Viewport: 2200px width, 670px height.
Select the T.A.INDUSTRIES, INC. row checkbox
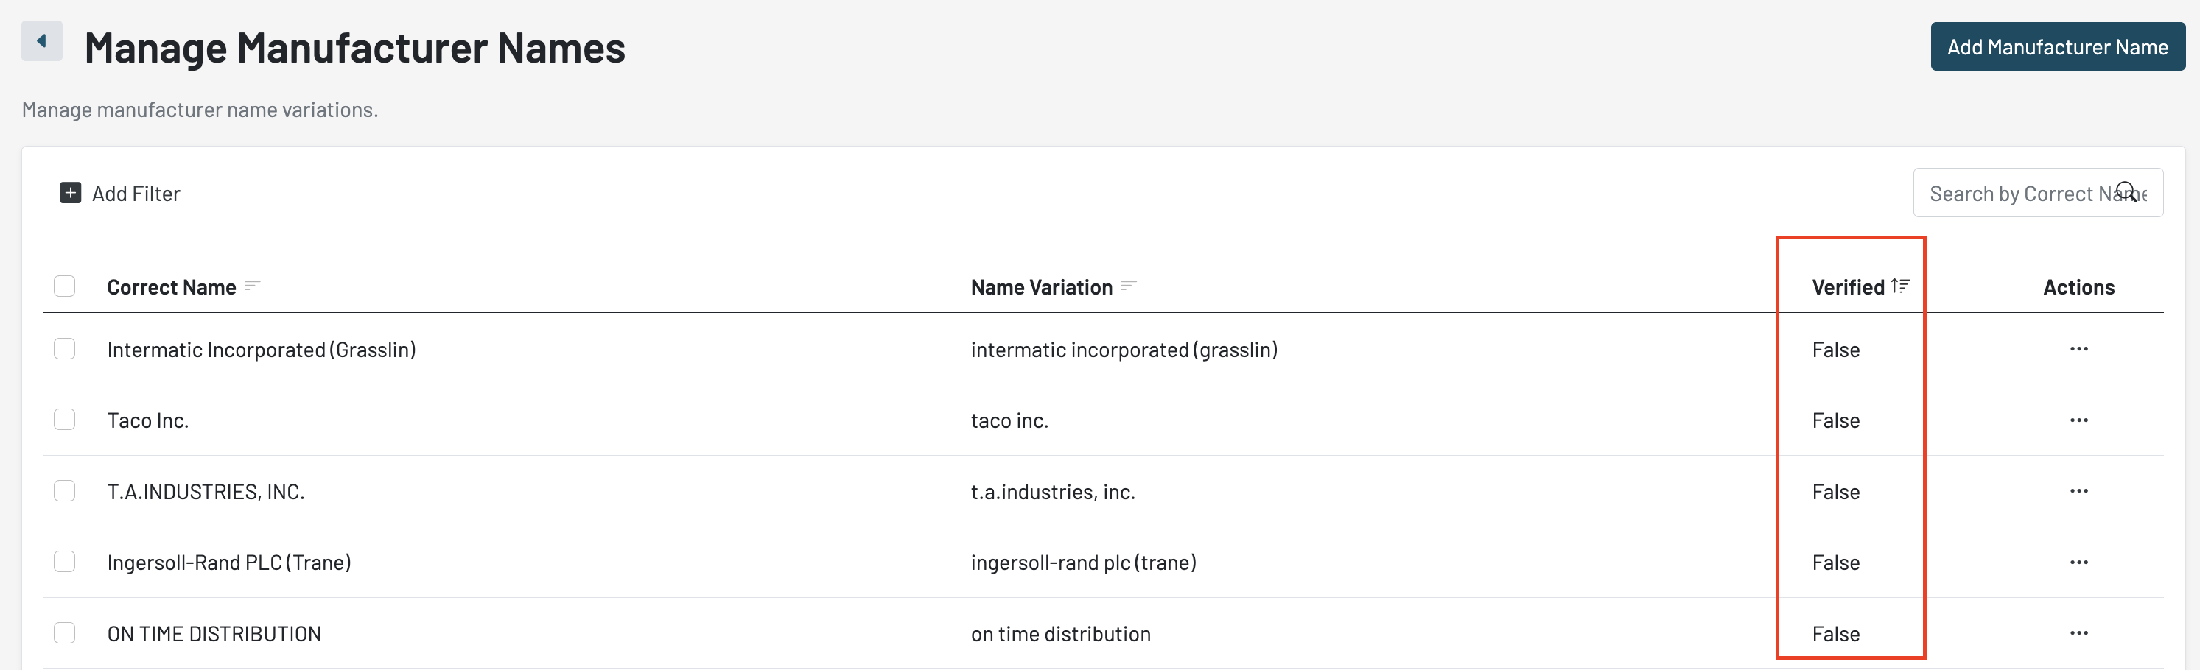click(64, 491)
